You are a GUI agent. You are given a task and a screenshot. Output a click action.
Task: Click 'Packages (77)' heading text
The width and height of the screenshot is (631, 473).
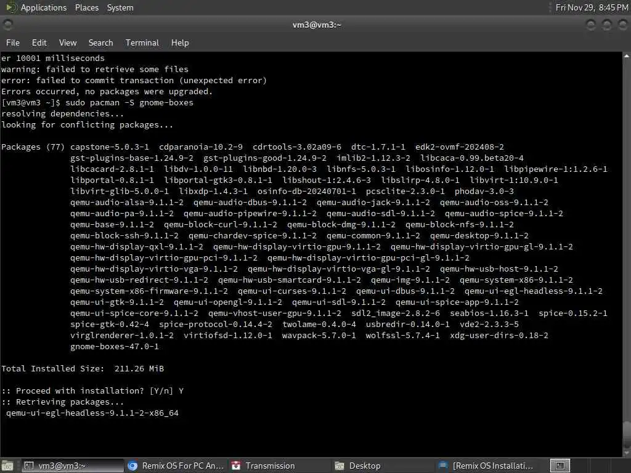coord(33,147)
